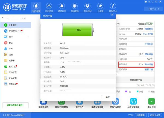
Task: Click the gray 剩余 storage legend swatch
Action: point(149,92)
